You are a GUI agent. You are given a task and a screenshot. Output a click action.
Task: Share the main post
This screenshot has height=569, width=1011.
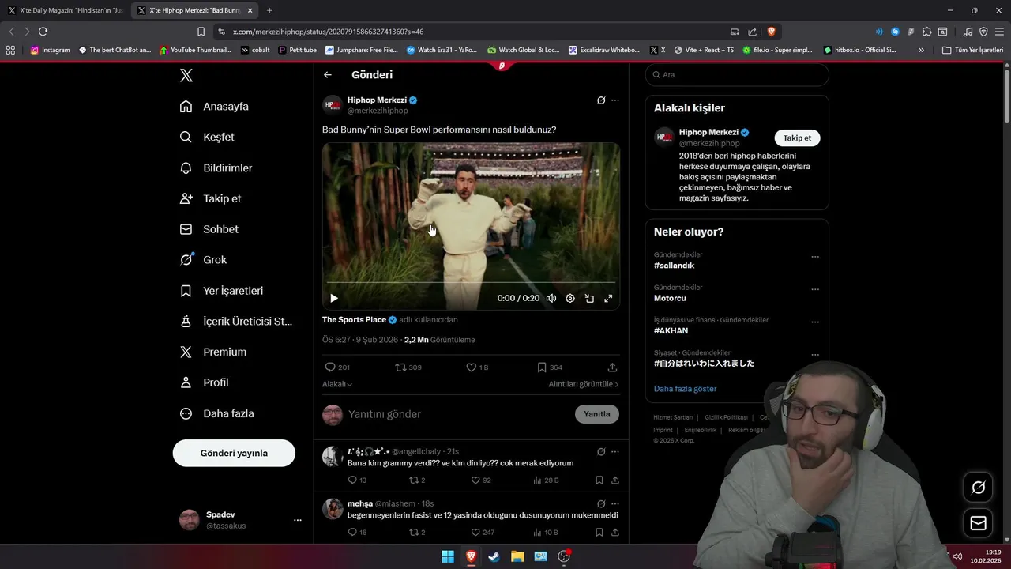click(612, 367)
